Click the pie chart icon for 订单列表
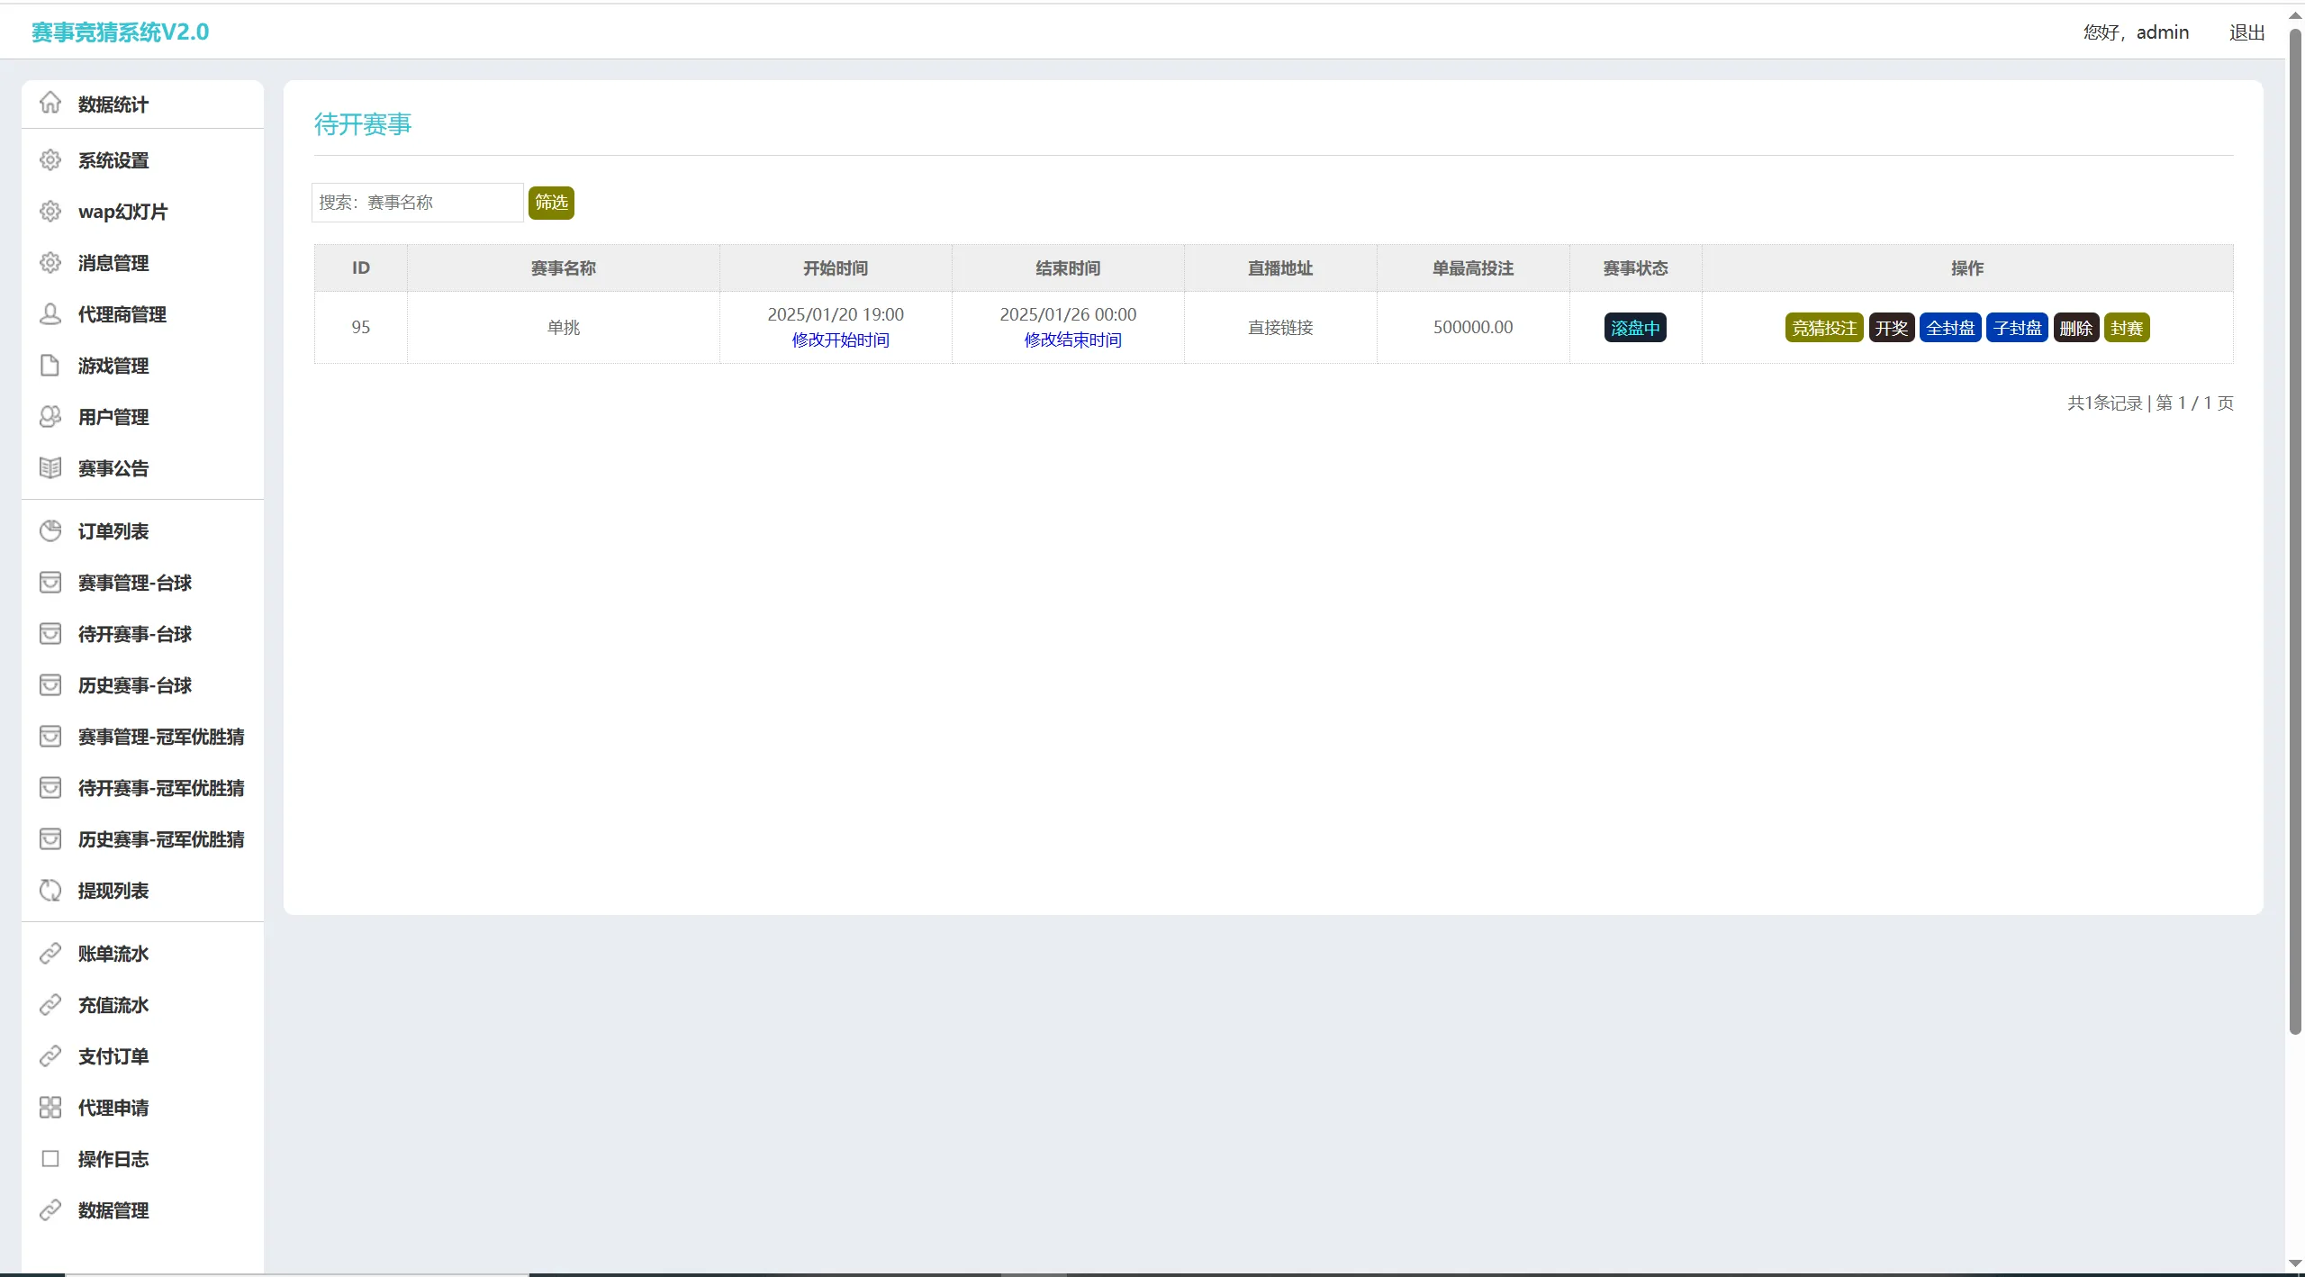The width and height of the screenshot is (2305, 1277). (50, 531)
